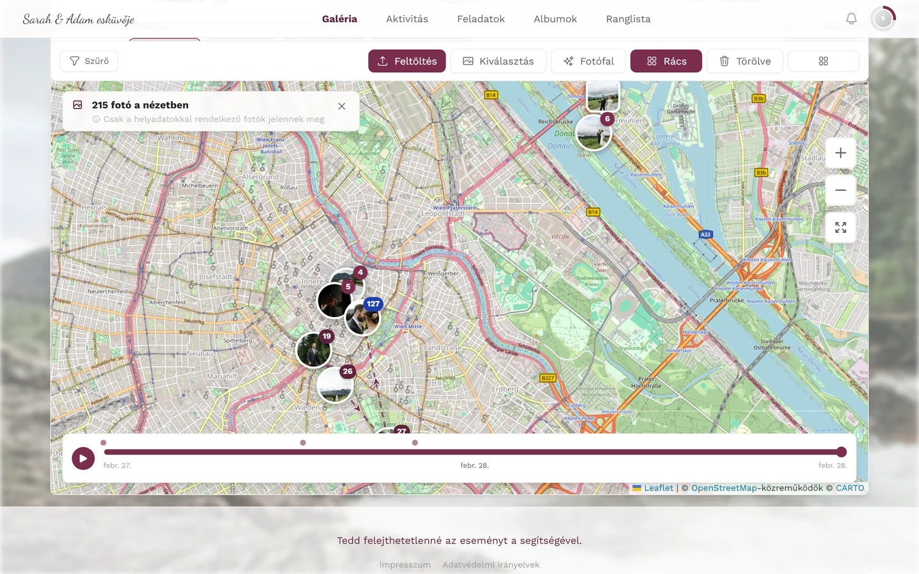Viewport: 919px width, 574px height.
Task: Open the Ranglista tab
Action: point(629,19)
